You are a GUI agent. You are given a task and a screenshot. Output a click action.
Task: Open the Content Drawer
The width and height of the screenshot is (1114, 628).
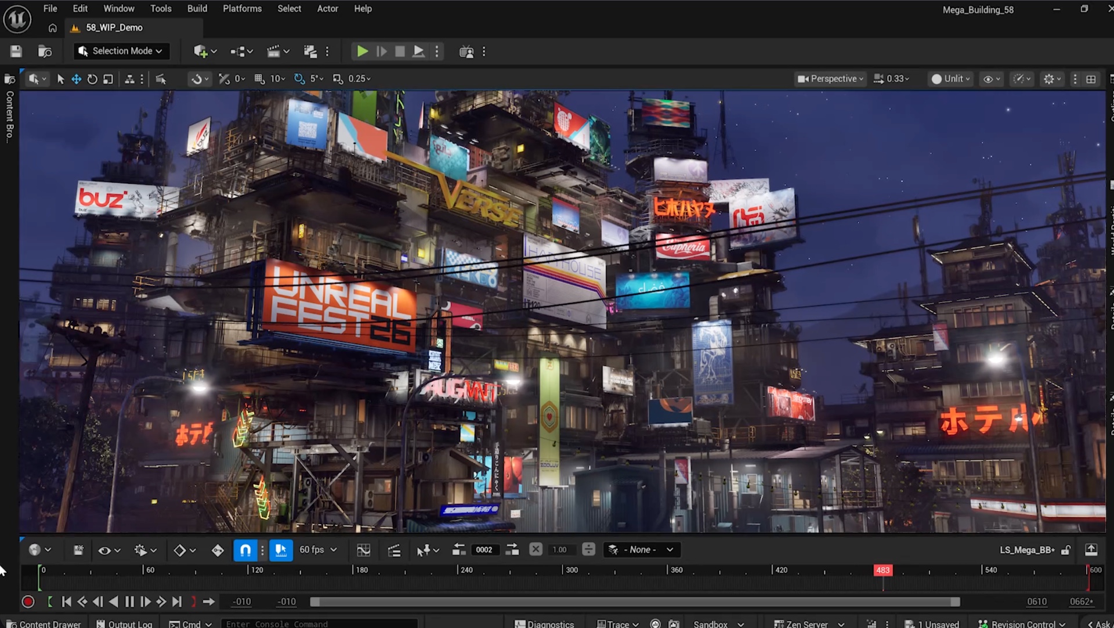[x=44, y=624]
